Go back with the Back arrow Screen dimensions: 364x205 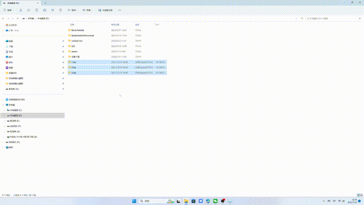(x=3, y=18)
